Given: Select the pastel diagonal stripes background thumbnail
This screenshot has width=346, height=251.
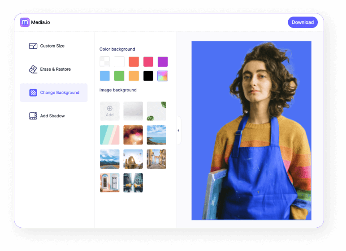Looking at the screenshot, I should (109, 135).
